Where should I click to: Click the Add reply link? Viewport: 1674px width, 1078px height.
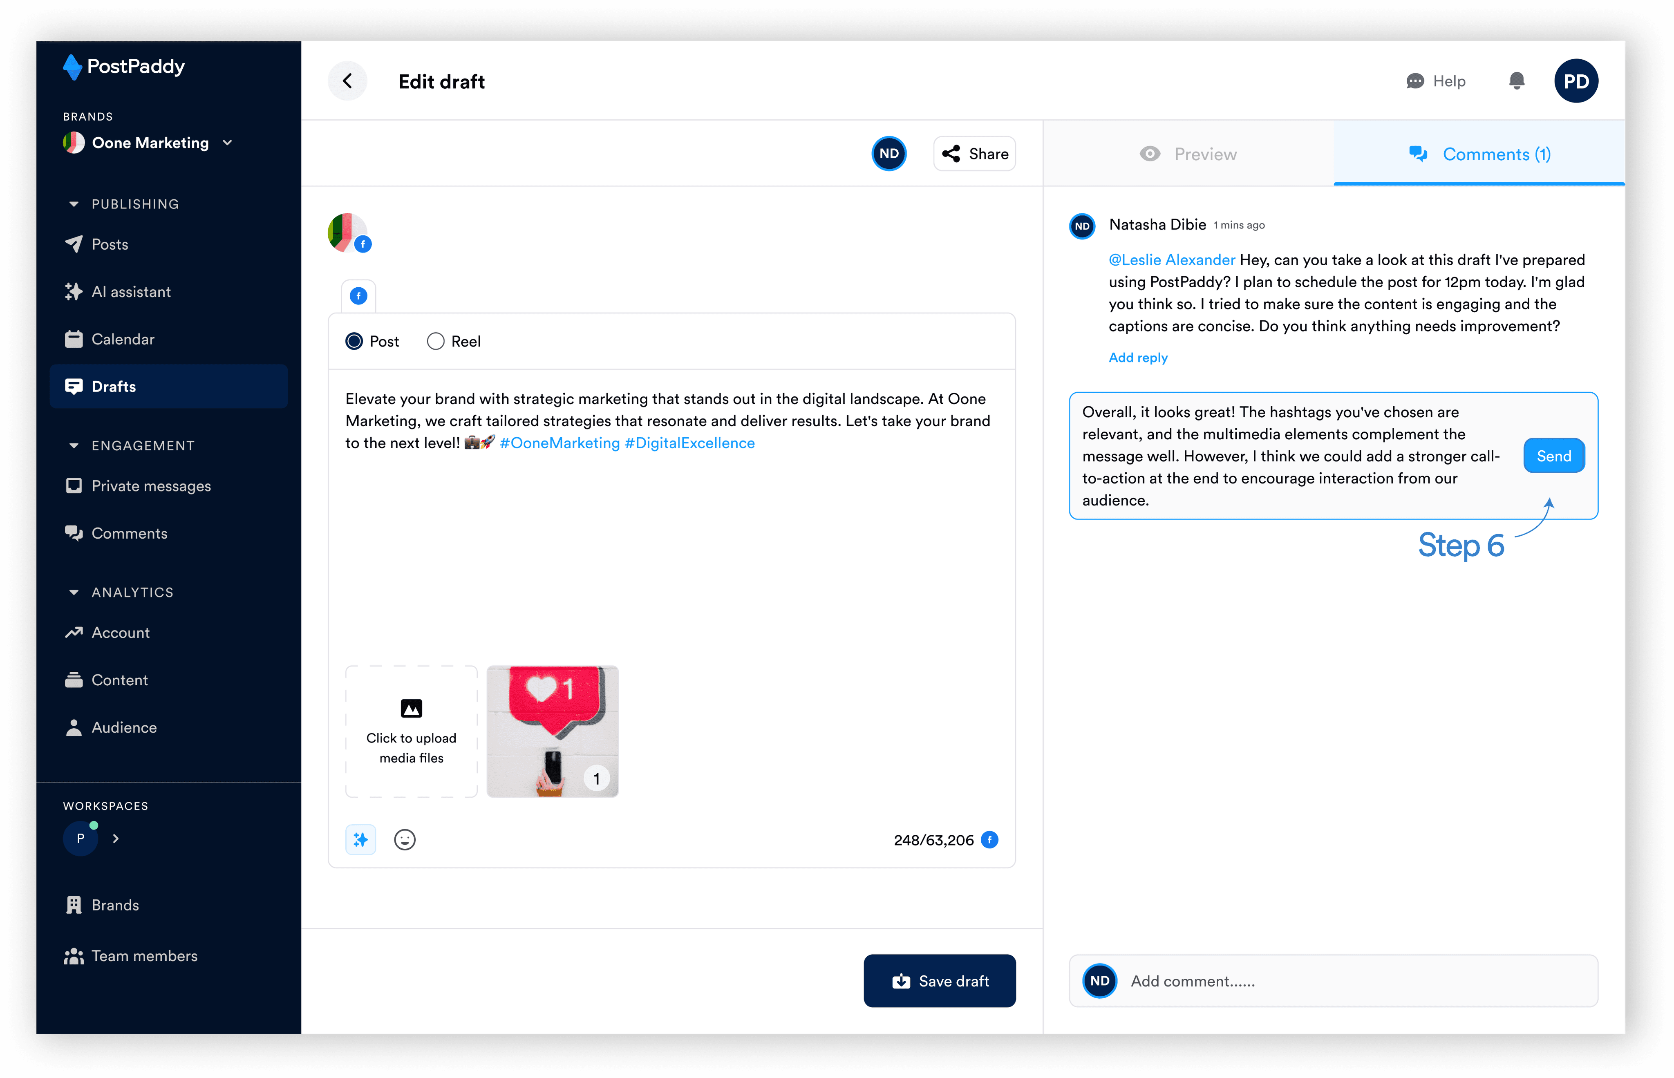1138,358
